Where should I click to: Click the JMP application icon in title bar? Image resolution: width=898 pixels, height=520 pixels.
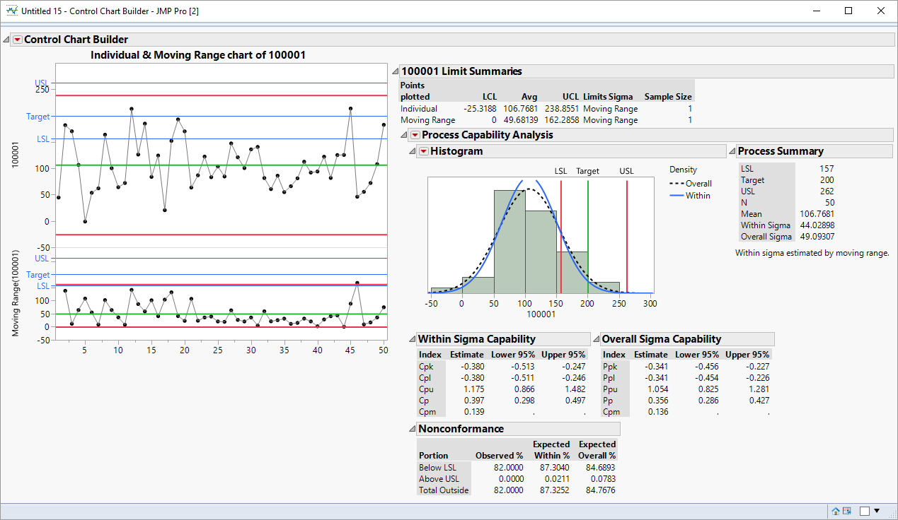[x=11, y=11]
